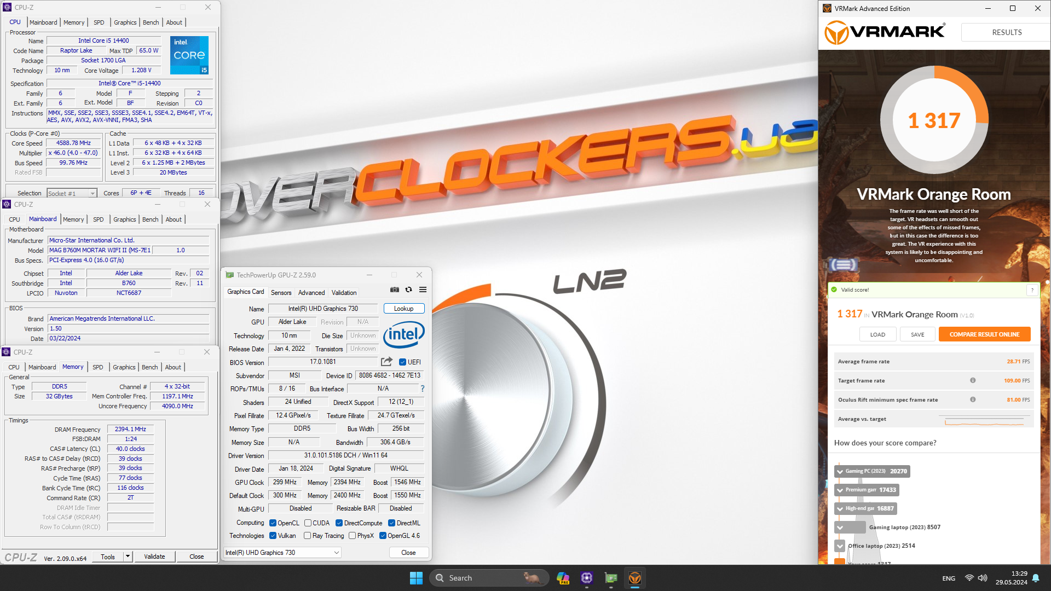Click the SAVE button in VRMark

pos(917,334)
